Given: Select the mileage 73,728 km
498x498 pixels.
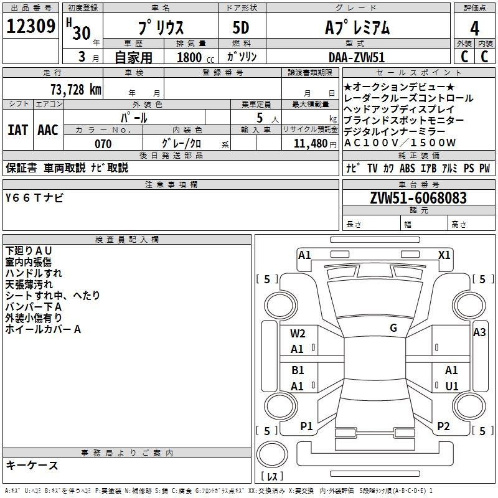Looking at the screenshot, I should [76, 89].
